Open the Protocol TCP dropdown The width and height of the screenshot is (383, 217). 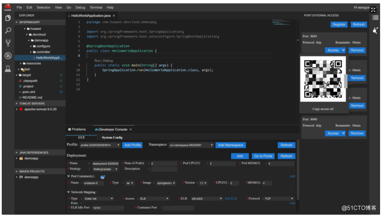point(278,199)
